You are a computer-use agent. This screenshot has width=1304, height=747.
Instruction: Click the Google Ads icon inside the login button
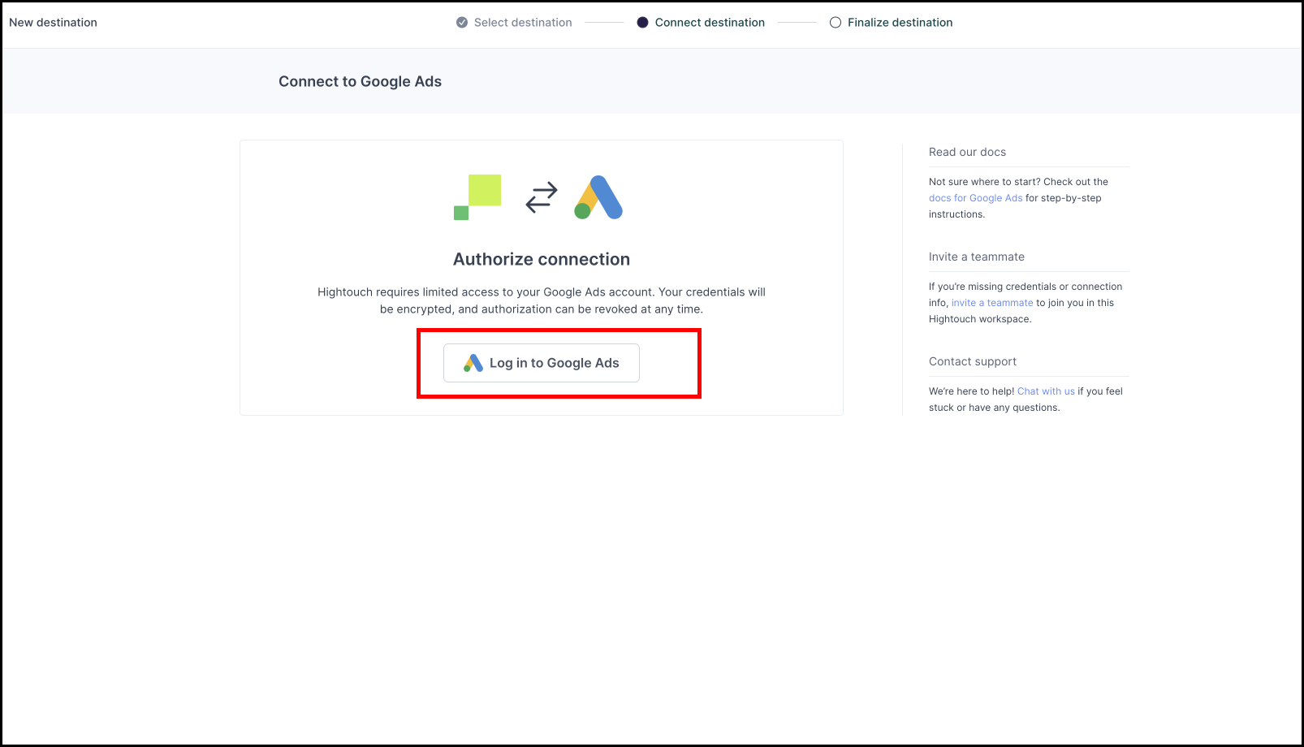click(x=473, y=362)
